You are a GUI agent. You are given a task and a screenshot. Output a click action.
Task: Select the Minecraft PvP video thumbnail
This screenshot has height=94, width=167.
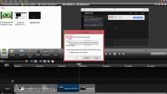[7, 15]
